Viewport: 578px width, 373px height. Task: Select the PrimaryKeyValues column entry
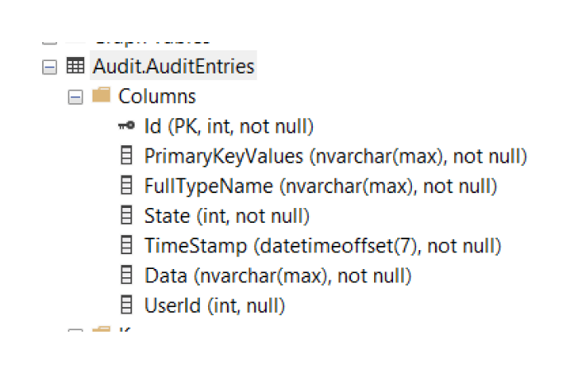point(335,156)
